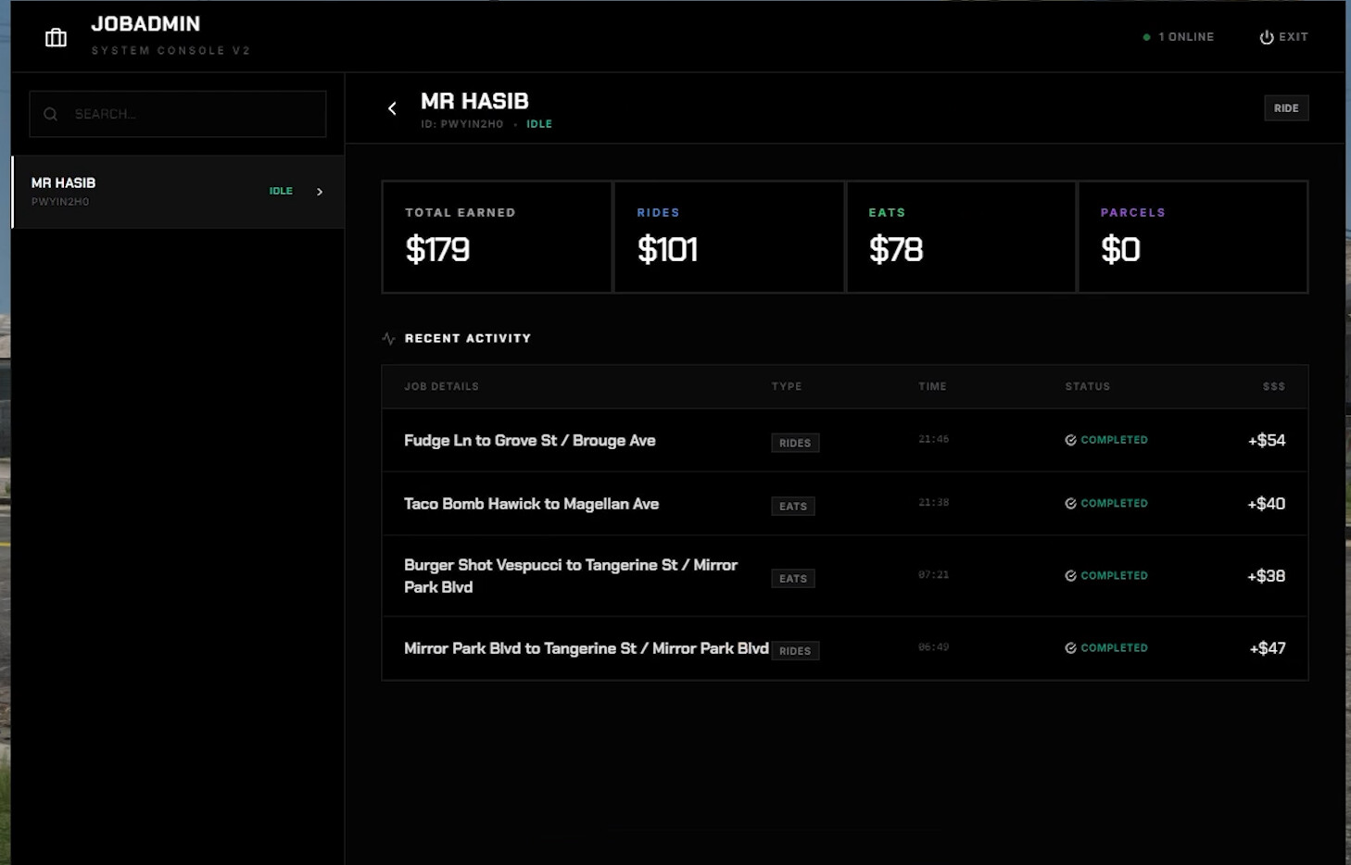Click the back arrow beside MR HASIB
This screenshot has height=865, width=1351.
[x=392, y=108]
